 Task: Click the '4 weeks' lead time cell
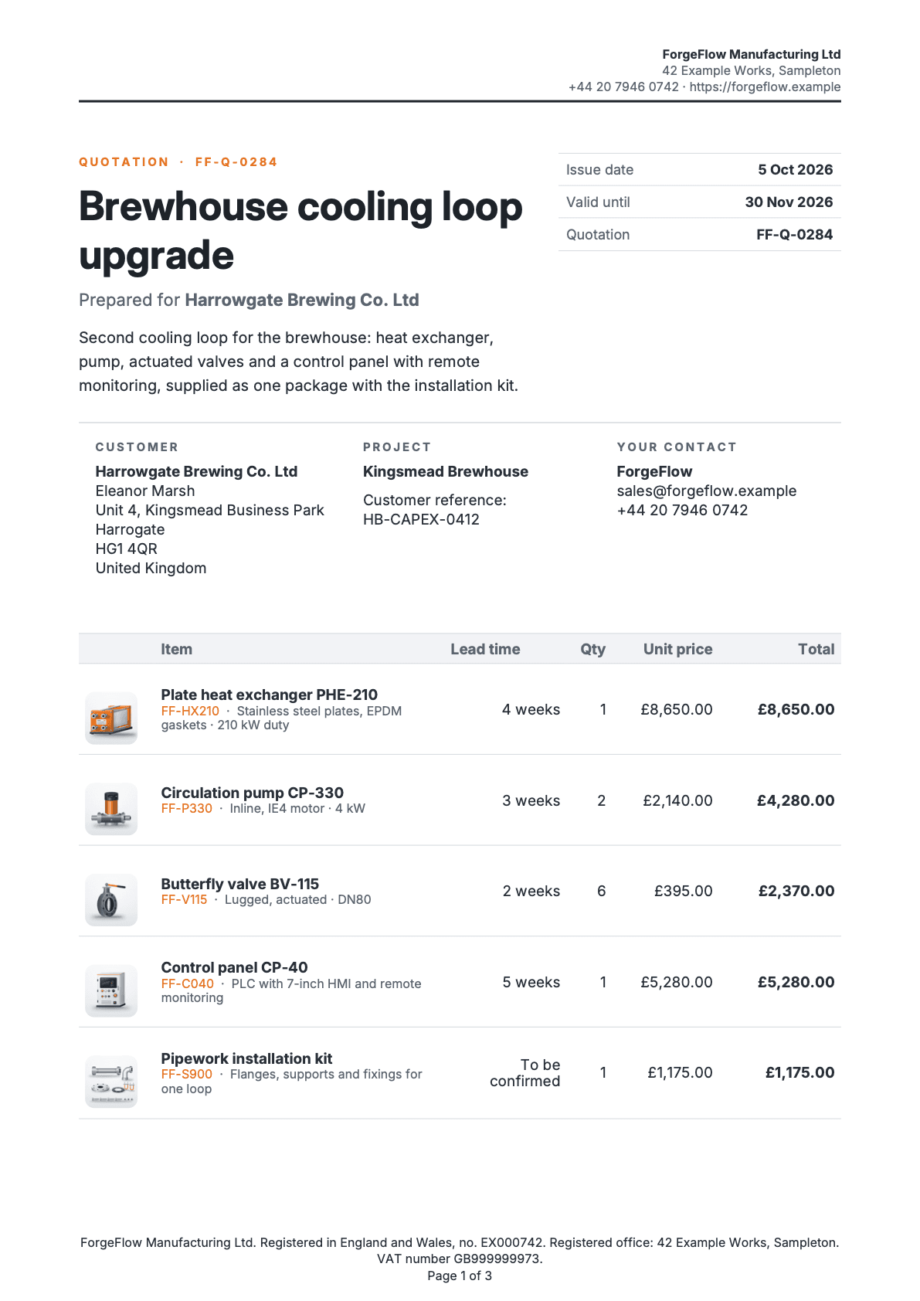tap(531, 709)
